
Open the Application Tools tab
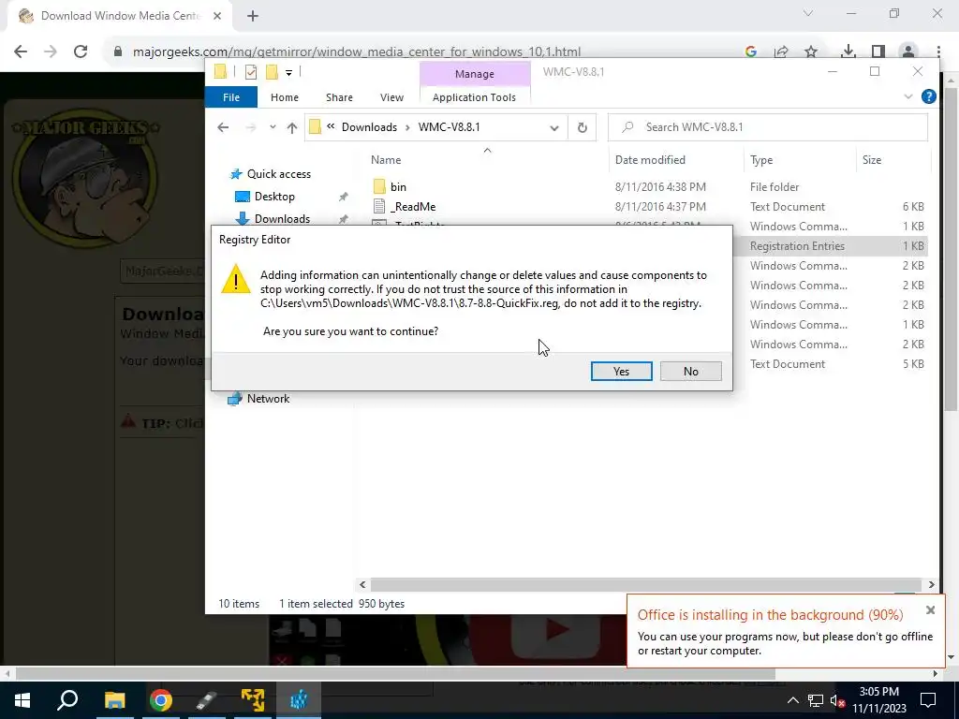[474, 97]
